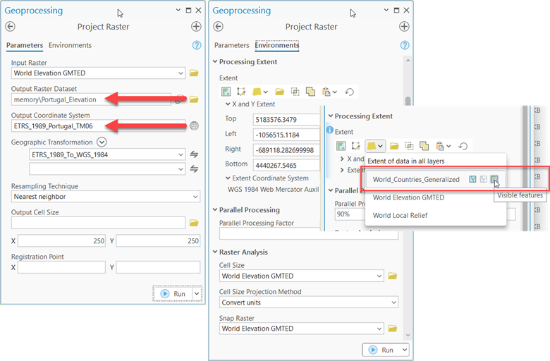550x361 pixels.
Task: Click the Output Raster Dataset field
Action: pyautogui.click(x=91, y=99)
